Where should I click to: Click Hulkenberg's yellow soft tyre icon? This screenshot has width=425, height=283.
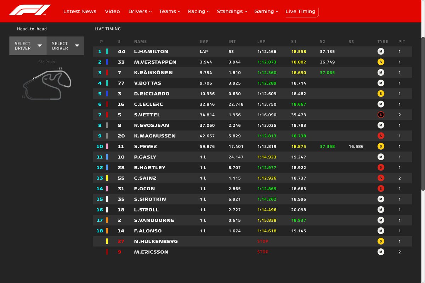(x=381, y=241)
